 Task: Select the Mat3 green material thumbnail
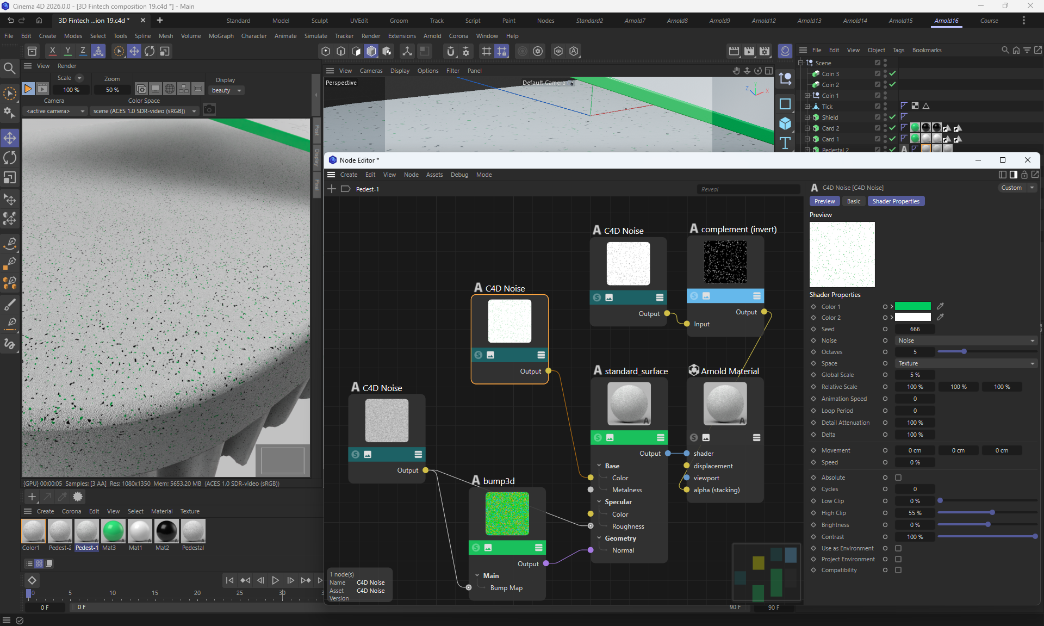point(113,531)
